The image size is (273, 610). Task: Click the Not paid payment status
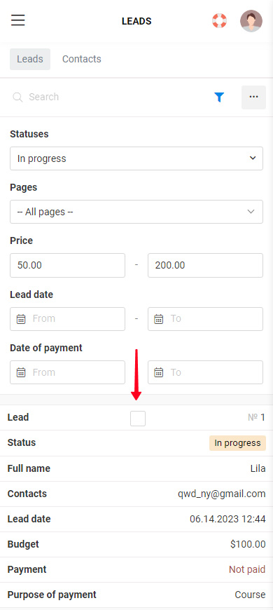point(247,569)
